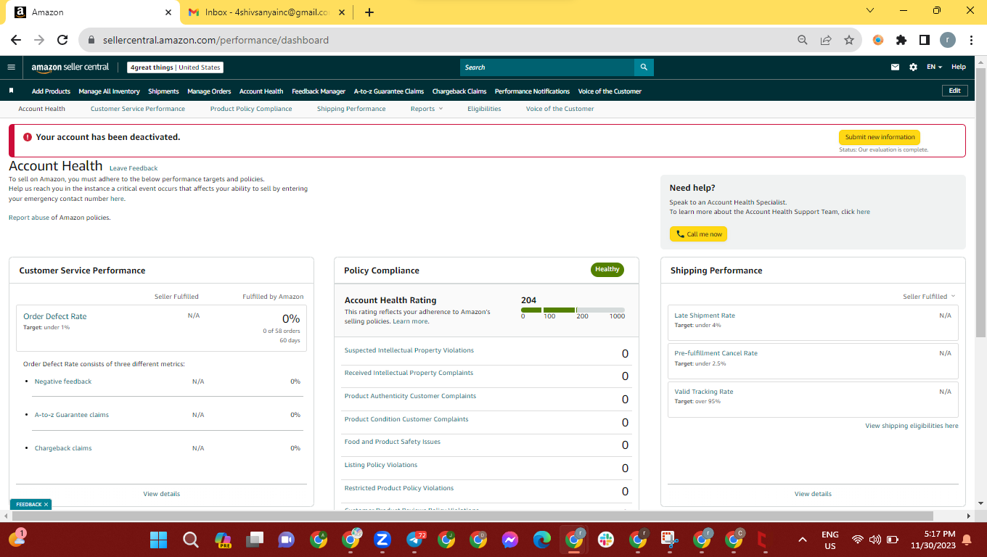Show hidden system tray icons
This screenshot has height=557, width=987.
tap(802, 540)
